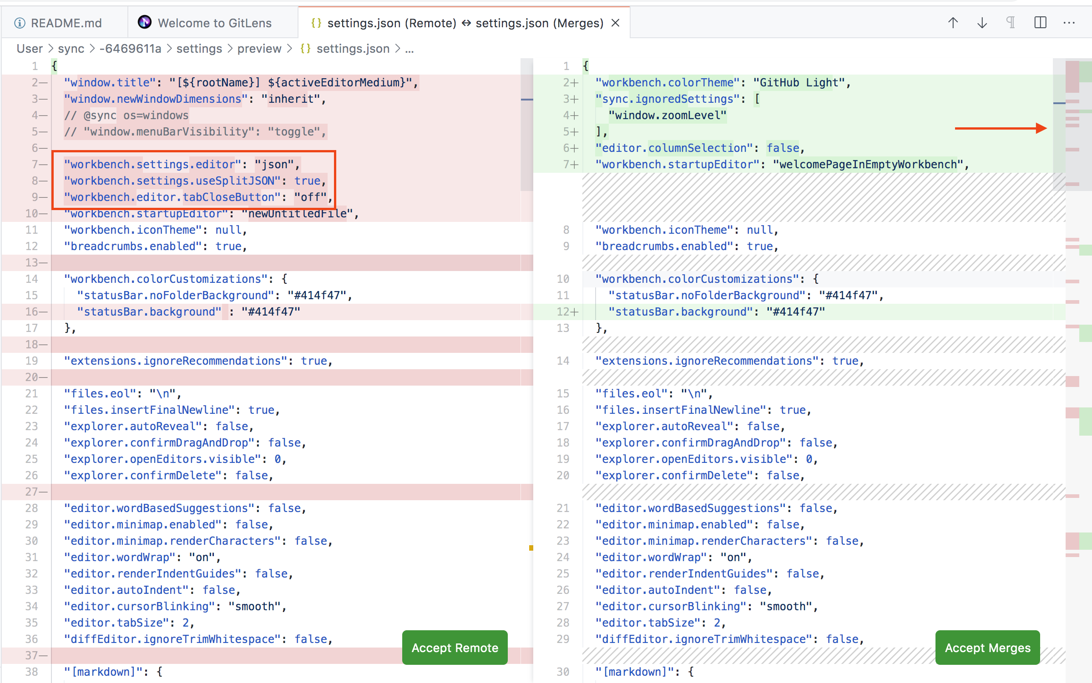The height and width of the screenshot is (683, 1092).
Task: Go to previous change arrow icon
Action: (953, 23)
